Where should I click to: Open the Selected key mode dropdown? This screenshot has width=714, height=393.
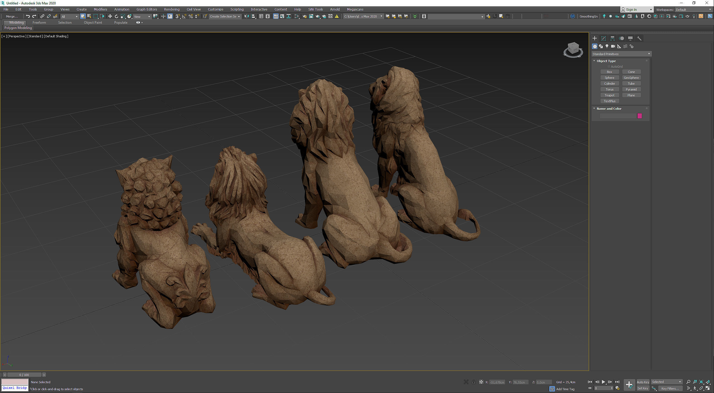(666, 382)
